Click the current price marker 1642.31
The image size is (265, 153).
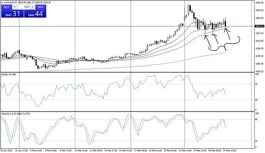coord(259,26)
